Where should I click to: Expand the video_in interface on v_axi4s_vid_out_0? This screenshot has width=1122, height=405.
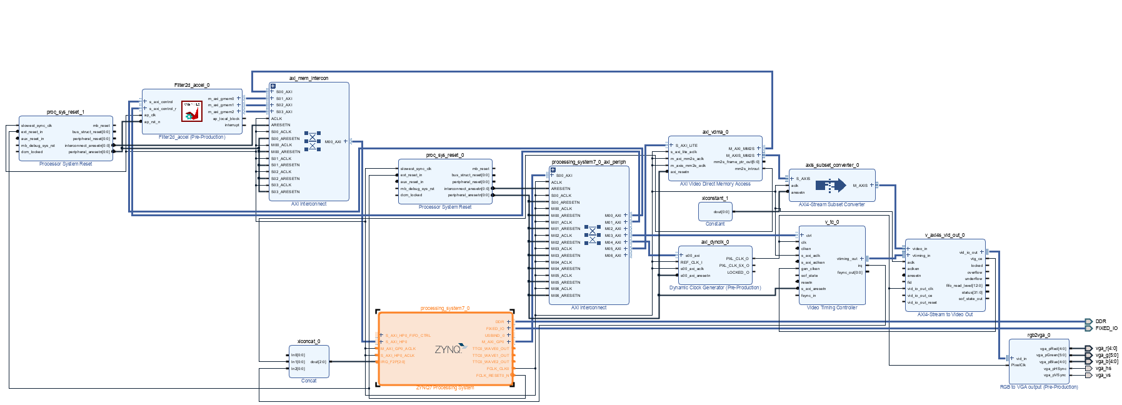pyautogui.click(x=908, y=249)
